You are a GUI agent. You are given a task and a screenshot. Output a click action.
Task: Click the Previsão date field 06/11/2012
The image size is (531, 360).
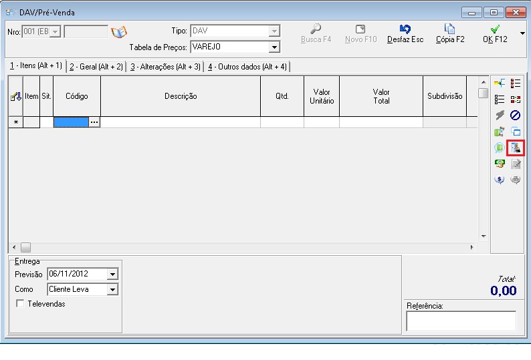[x=77, y=274]
